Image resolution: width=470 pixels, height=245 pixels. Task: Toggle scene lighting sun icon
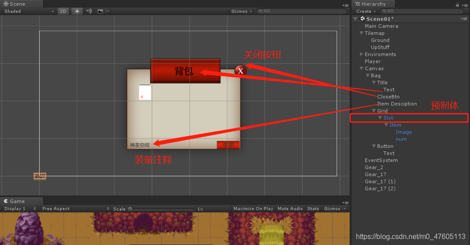77,11
